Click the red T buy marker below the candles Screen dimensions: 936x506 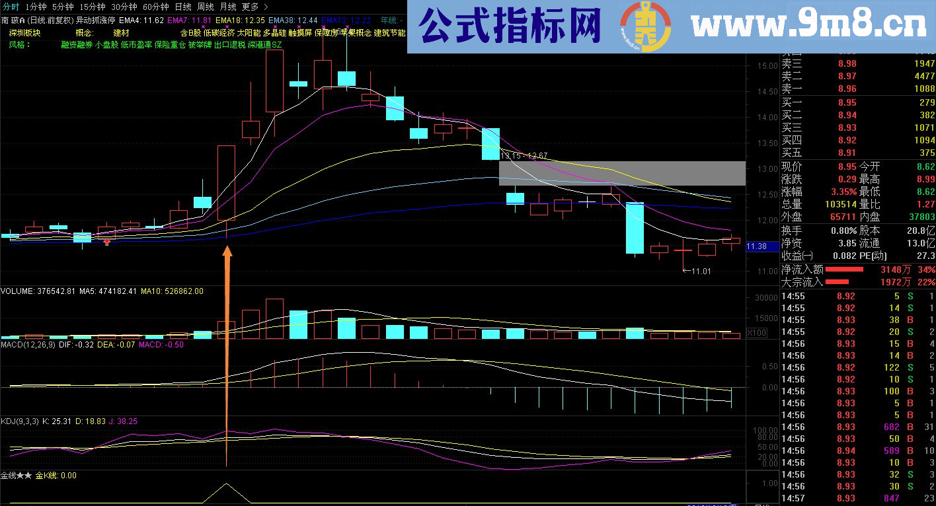(107, 242)
